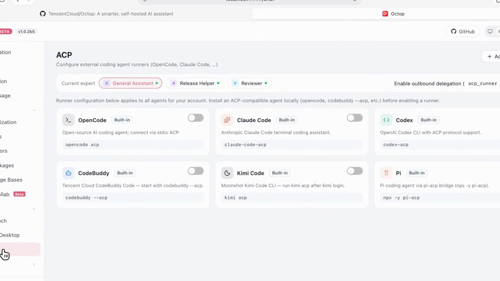Click the version label v1.0.2b5

coord(26,32)
